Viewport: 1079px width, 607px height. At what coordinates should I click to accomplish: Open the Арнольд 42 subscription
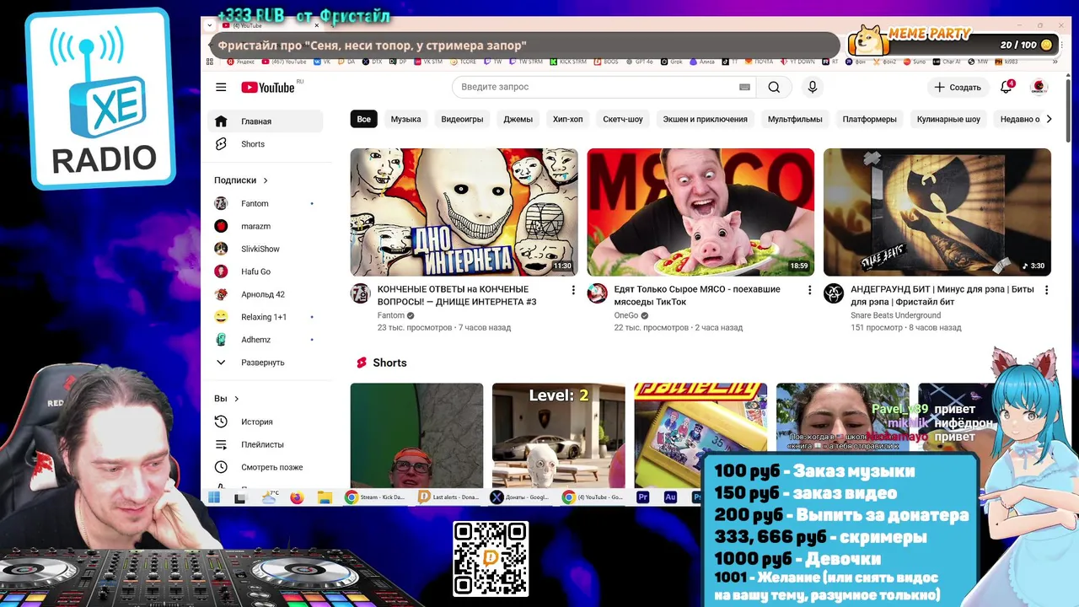click(x=266, y=294)
